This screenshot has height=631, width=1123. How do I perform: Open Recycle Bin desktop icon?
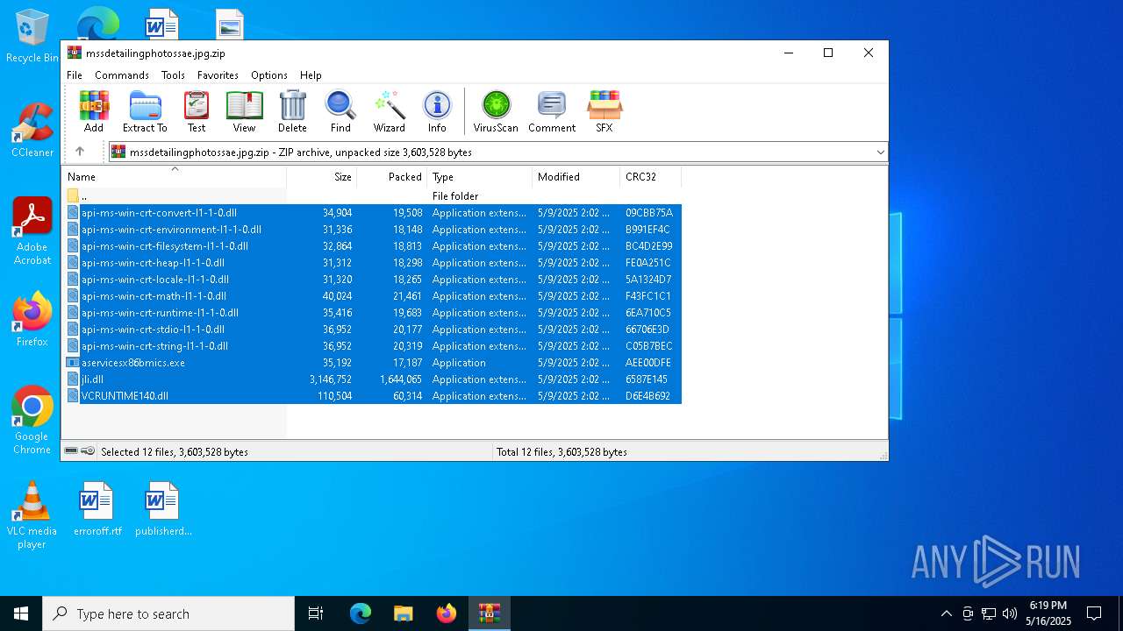point(32,37)
